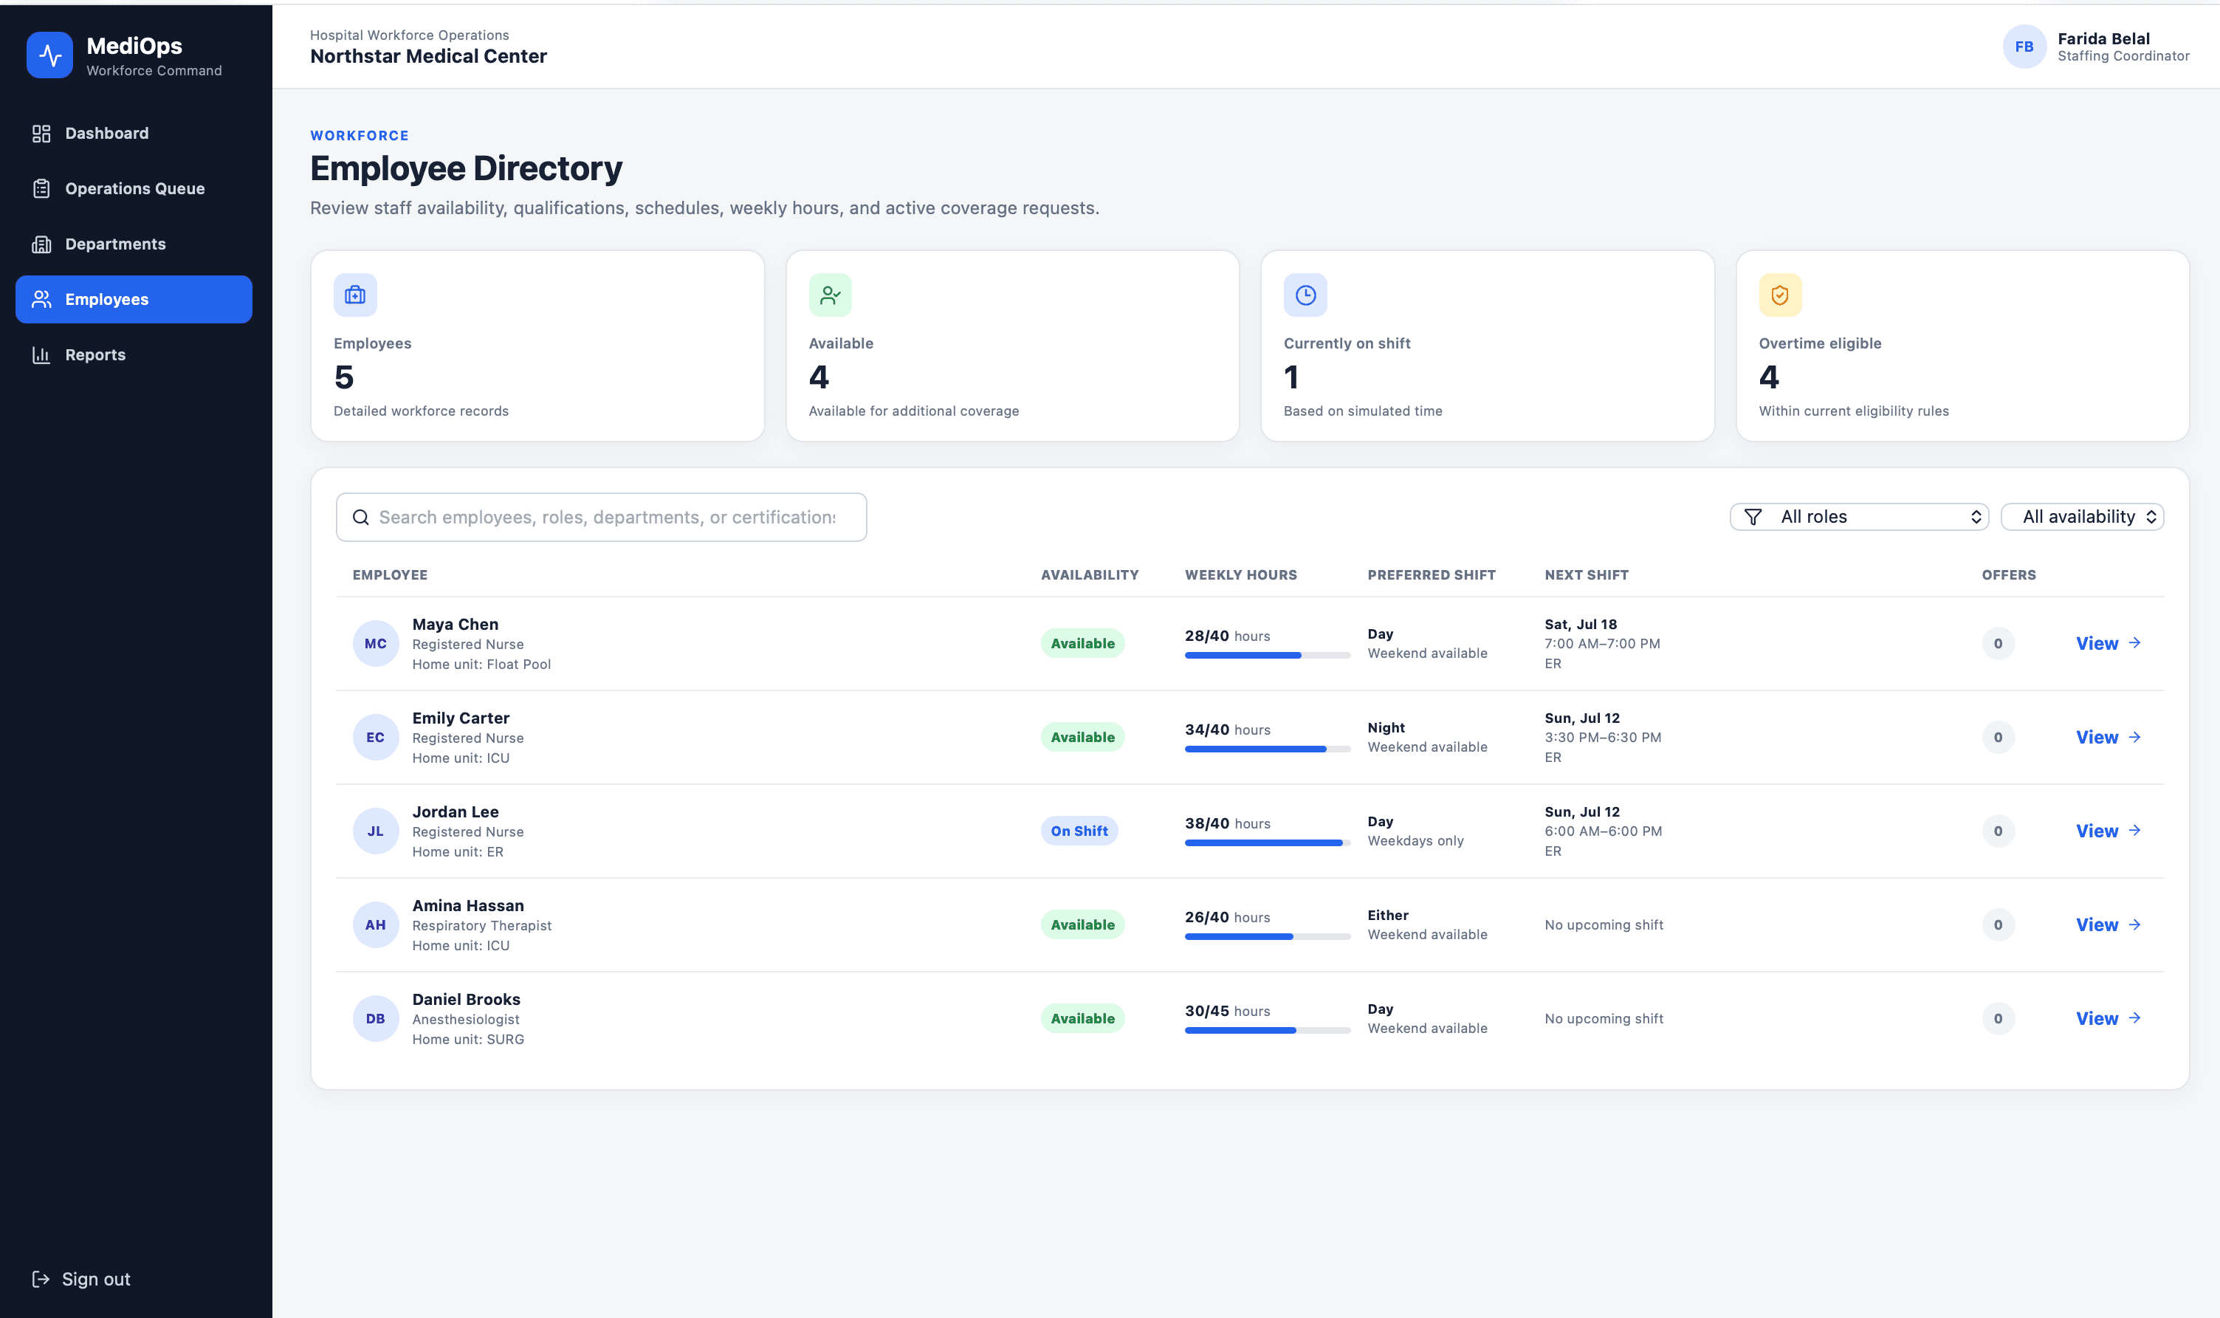
Task: Click the Daniel Brooks name
Action: [x=465, y=999]
